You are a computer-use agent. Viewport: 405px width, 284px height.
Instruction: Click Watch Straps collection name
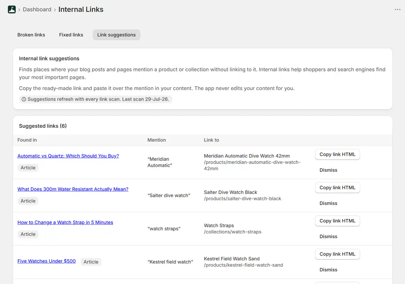(219, 226)
